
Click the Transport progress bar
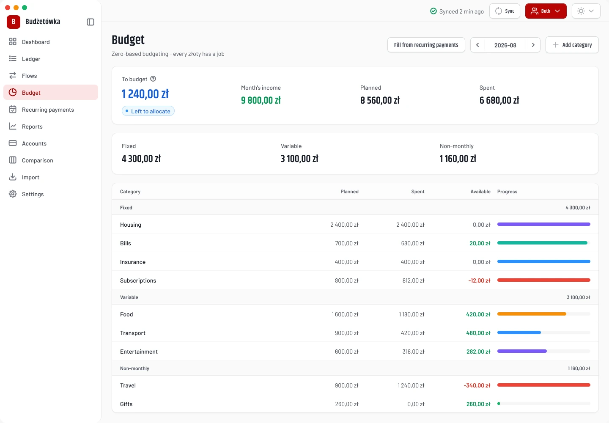coord(544,332)
